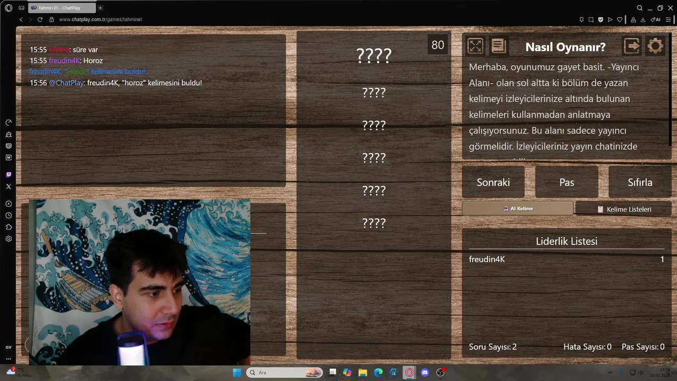Viewport: 677px width, 381px height.
Task: Open the browser profile account icon
Action: (633, 20)
